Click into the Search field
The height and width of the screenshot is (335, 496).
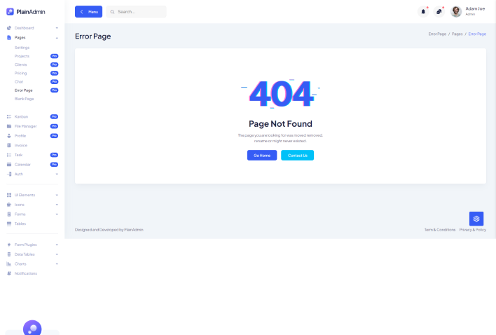(140, 12)
